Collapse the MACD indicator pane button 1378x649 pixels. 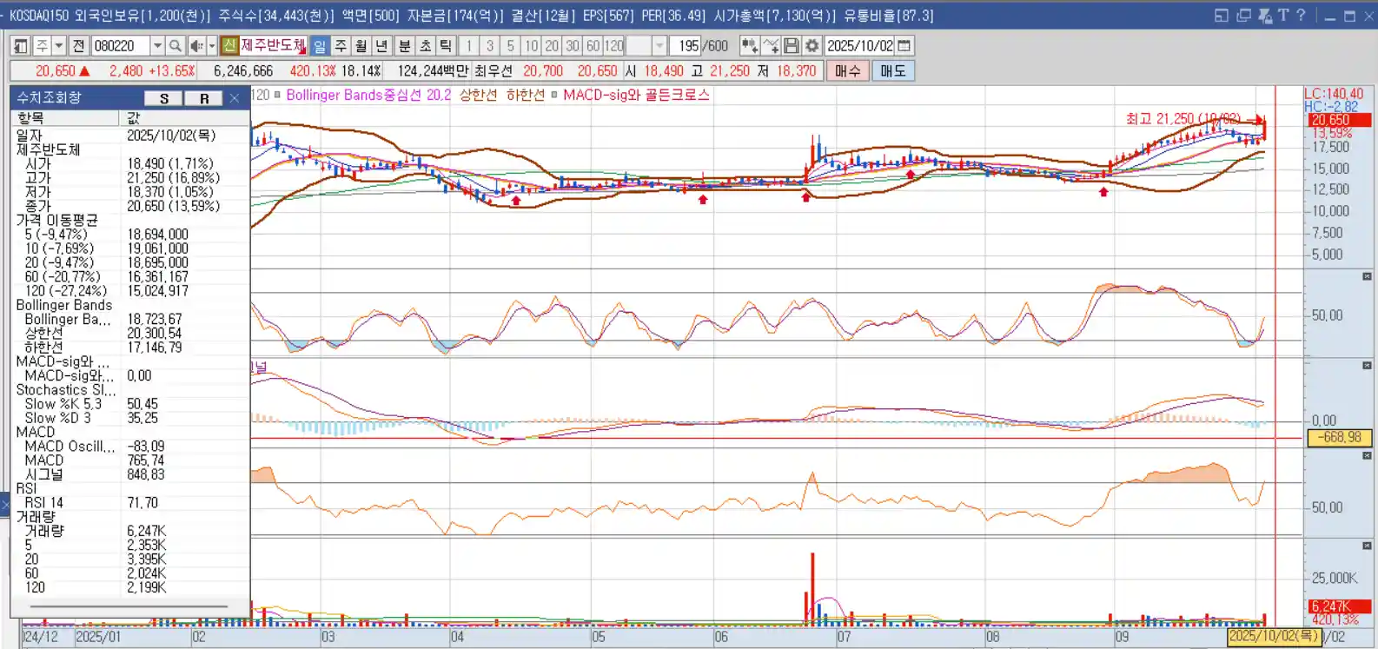point(1367,366)
